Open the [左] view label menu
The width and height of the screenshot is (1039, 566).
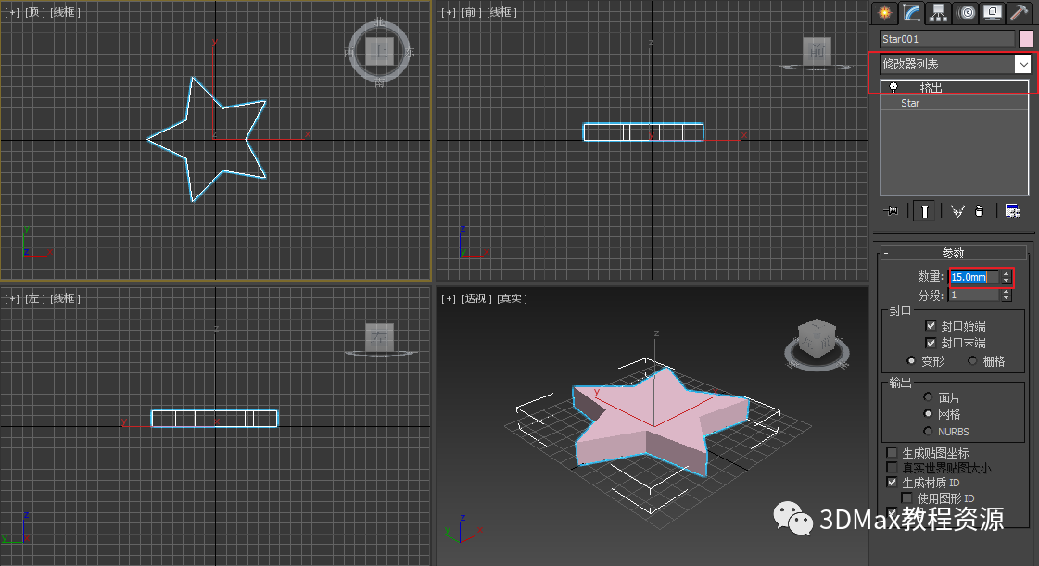tap(34, 298)
